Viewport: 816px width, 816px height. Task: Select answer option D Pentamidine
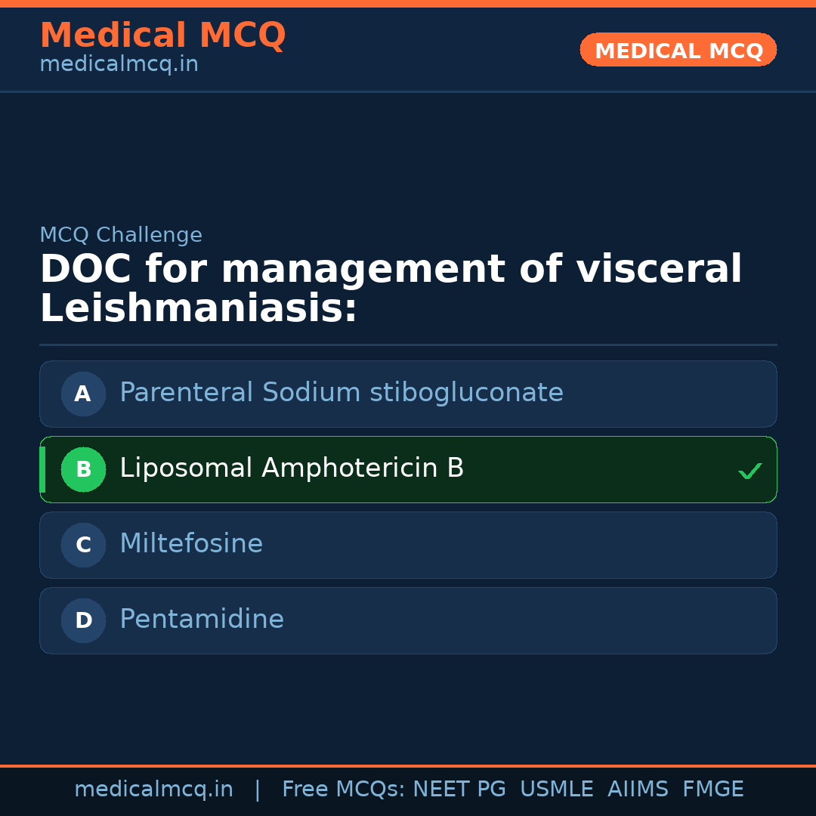tap(408, 620)
